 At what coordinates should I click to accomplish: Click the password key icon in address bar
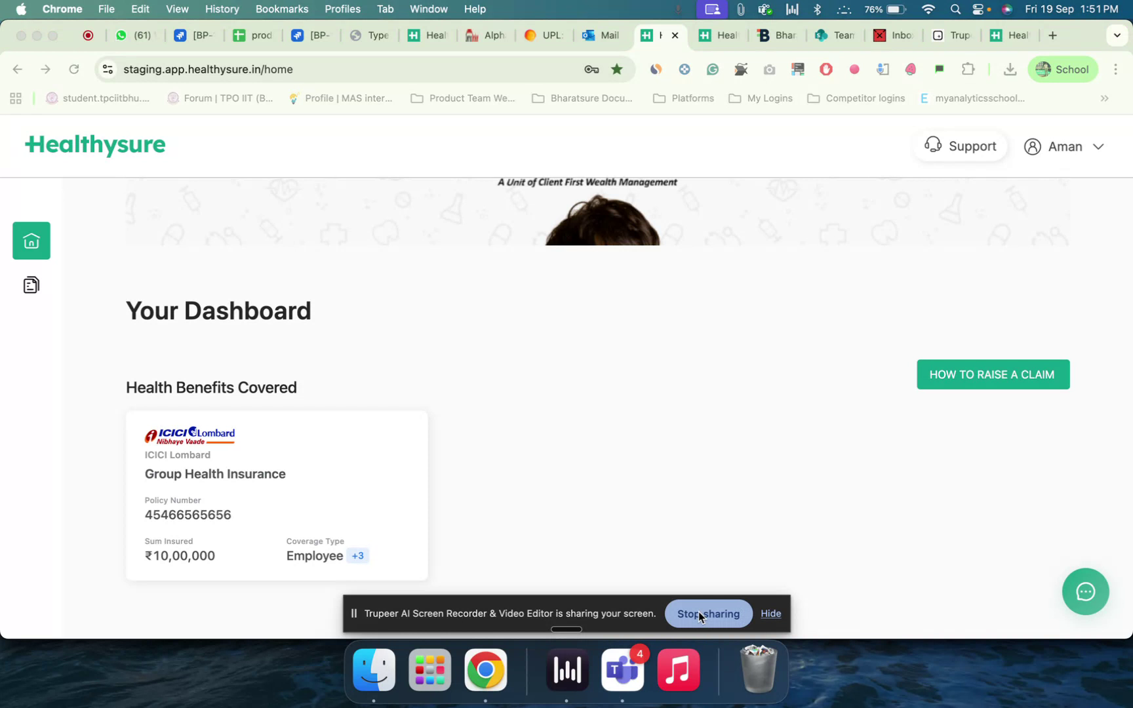pyautogui.click(x=591, y=69)
